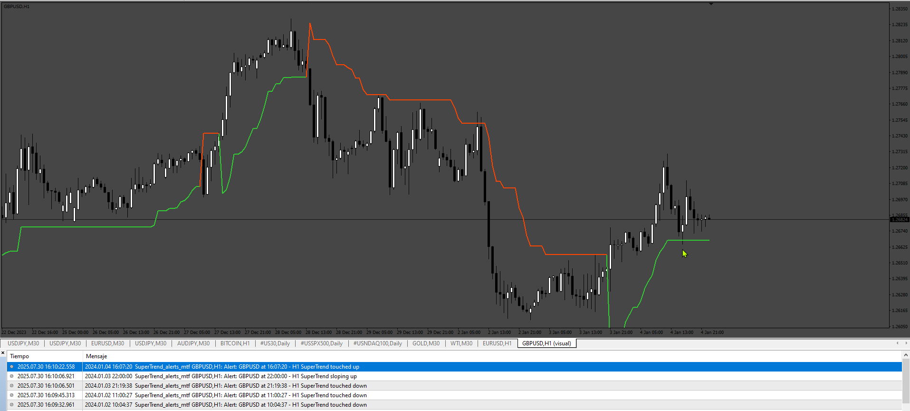Viewport: 910px width, 411px height.
Task: Select the 'SuperTrend touched up' 16:07:20 alert message
Action: [222, 367]
